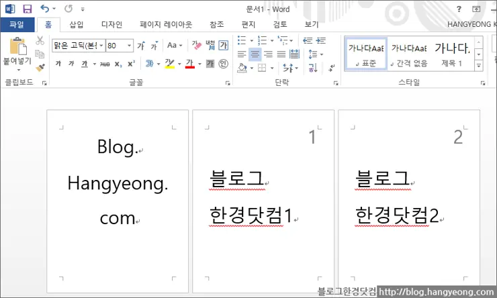Image resolution: width=497 pixels, height=298 pixels.
Task: Switch to the 디자인 (Design) tab
Action: [111, 25]
